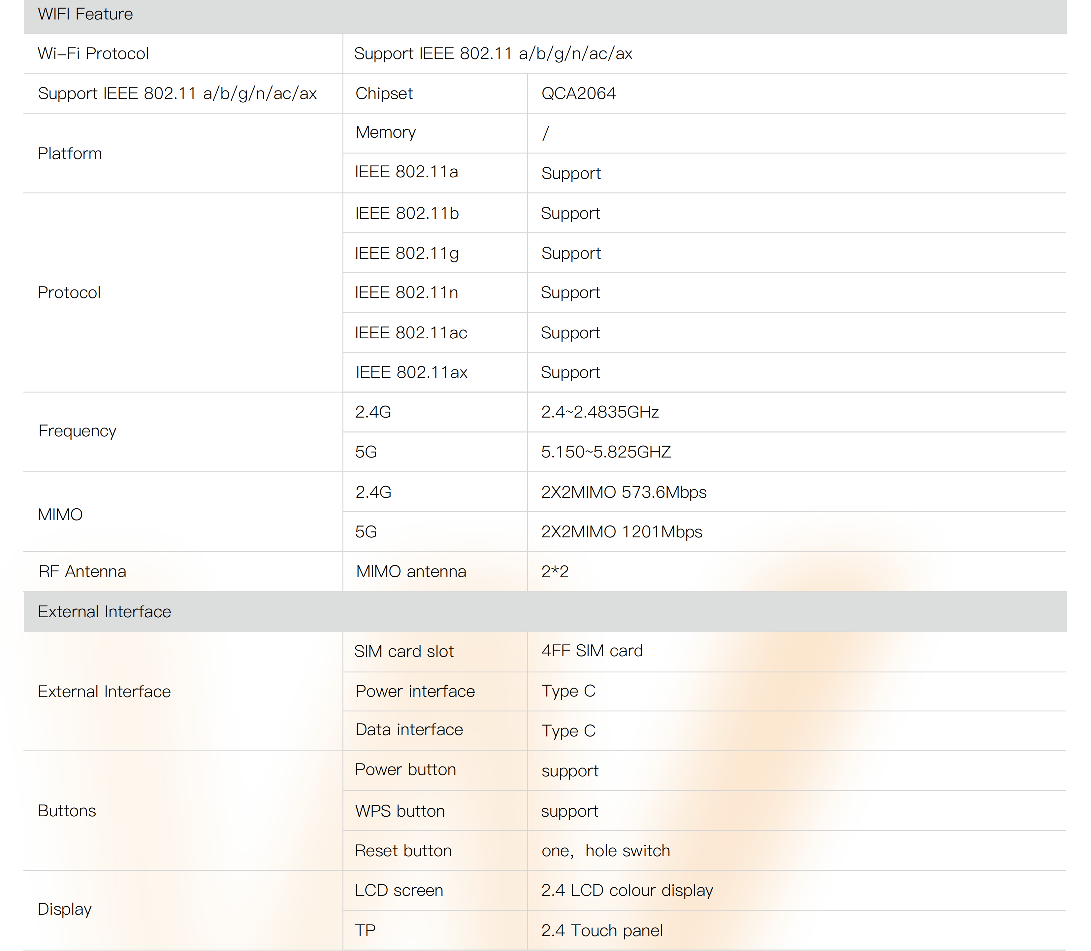1091x951 pixels.
Task: Click the Frequency row category label
Action: pyautogui.click(x=78, y=431)
